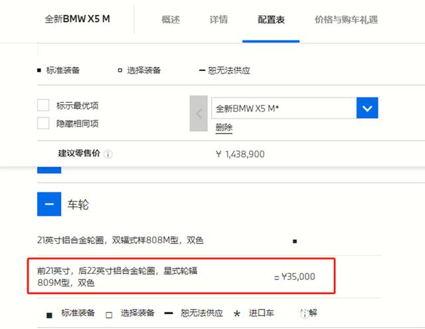Image resolution: width=425 pixels, height=329 pixels.
Task: Click the bottom legend 标准装备 filled square
Action: [49, 316]
